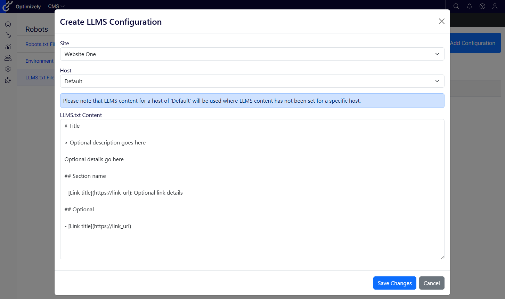Show notifications with the bell icon
Viewport: 505px width, 299px height.
pyautogui.click(x=469, y=6)
